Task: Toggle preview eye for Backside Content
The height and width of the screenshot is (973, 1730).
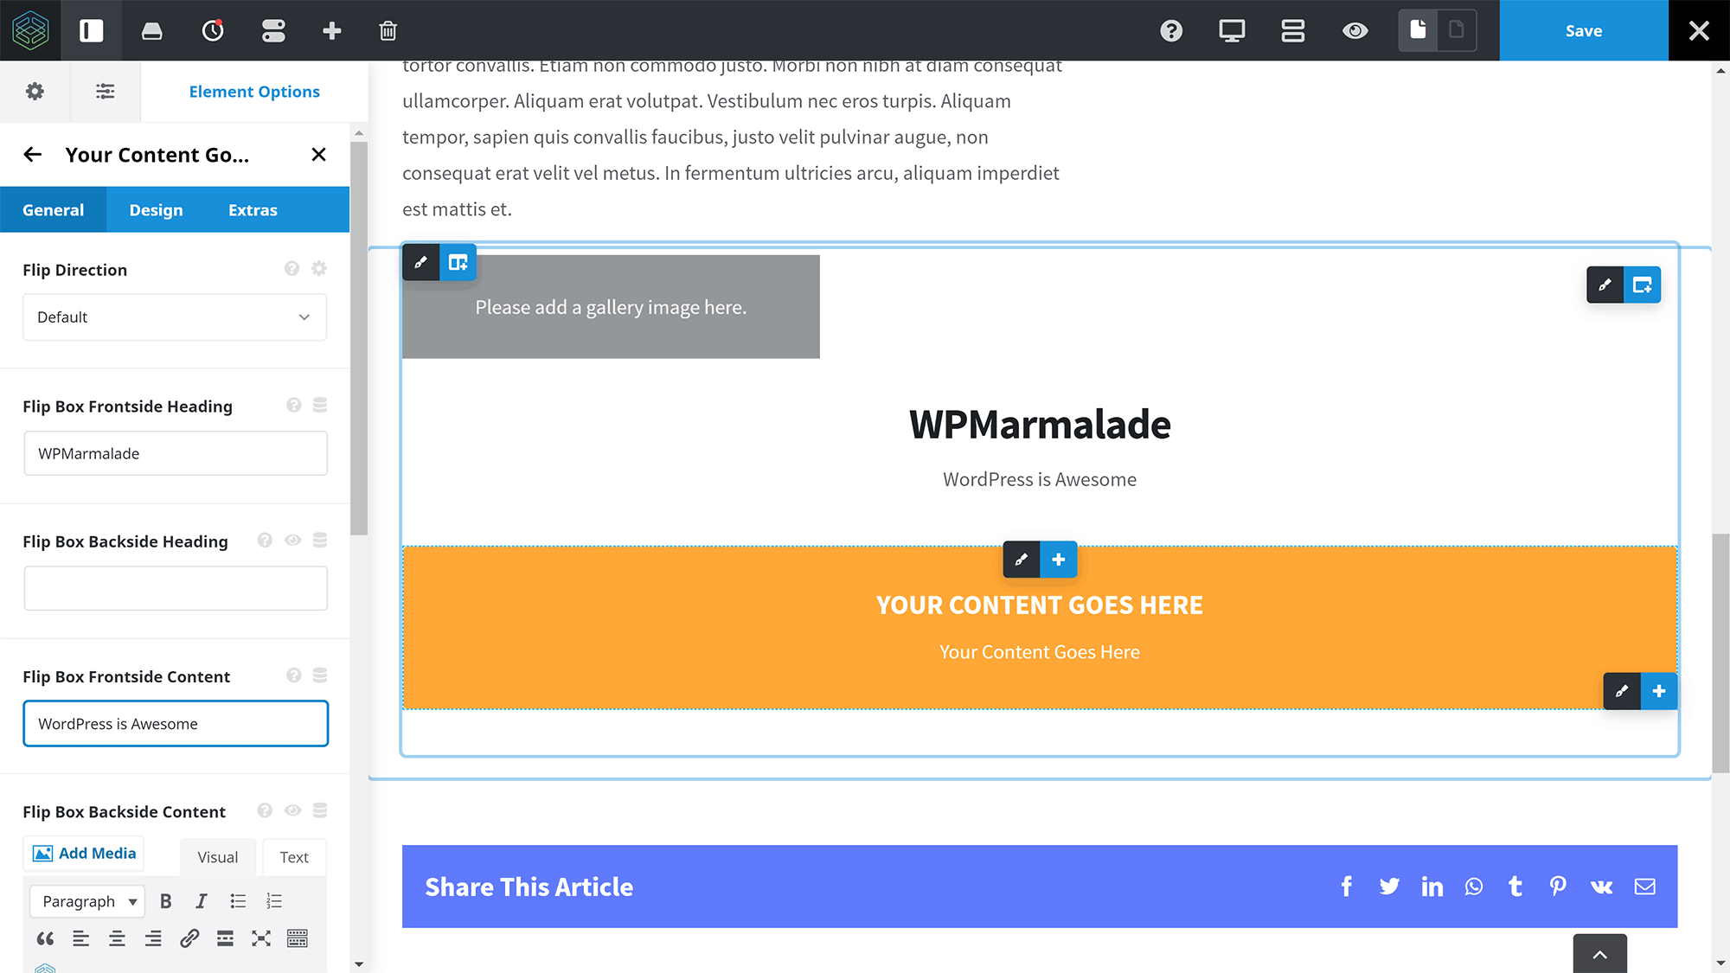Action: click(x=293, y=810)
